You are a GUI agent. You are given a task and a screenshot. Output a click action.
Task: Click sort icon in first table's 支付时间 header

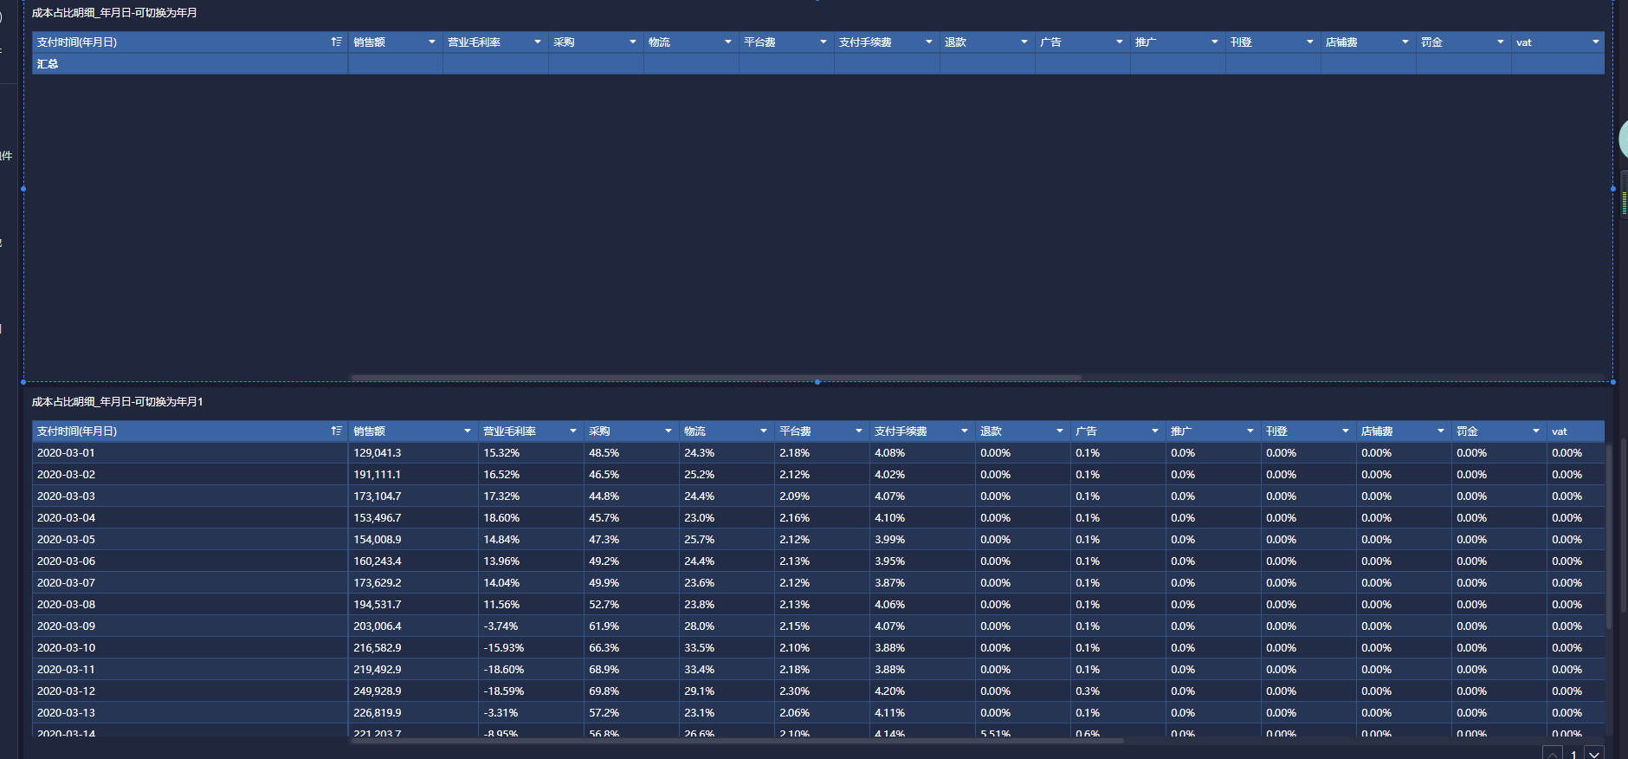(x=336, y=42)
